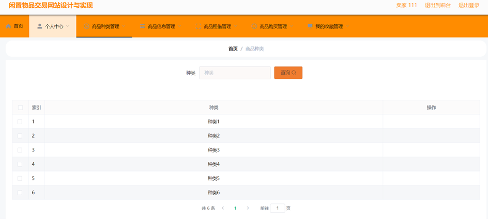Click the 查询 search button
Viewport: 488px width, 221px height.
[288, 73]
